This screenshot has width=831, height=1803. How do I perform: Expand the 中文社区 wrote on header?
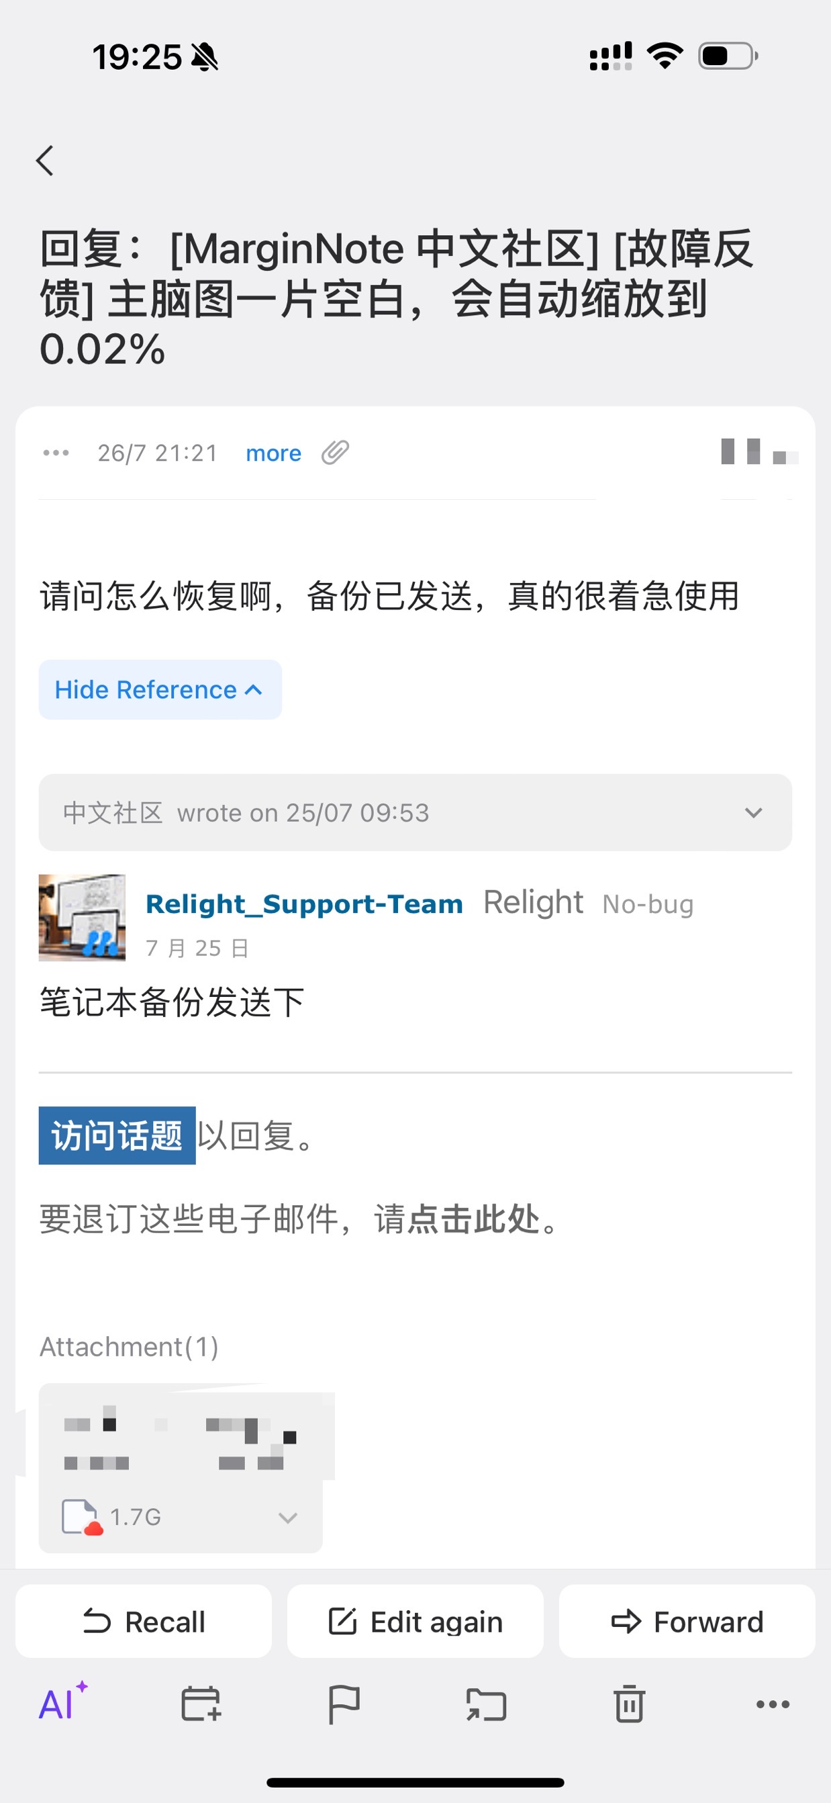[x=415, y=813]
